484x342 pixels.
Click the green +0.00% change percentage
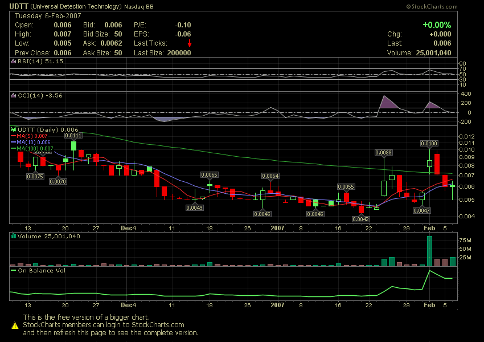[x=437, y=25]
